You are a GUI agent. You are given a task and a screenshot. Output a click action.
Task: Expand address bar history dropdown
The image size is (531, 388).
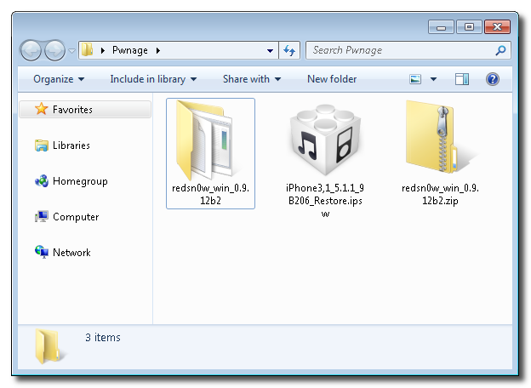pyautogui.click(x=271, y=50)
